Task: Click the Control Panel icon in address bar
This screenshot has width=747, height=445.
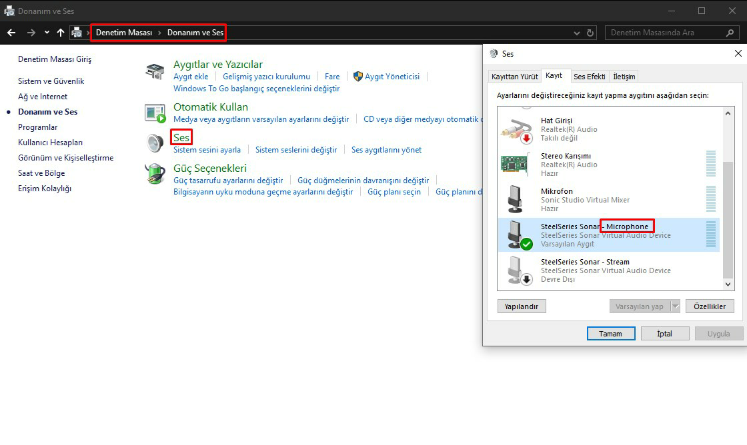Action: pyautogui.click(x=77, y=33)
